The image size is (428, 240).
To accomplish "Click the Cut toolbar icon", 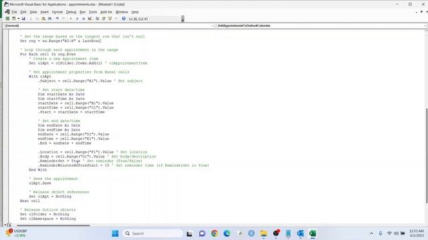I will 31,19.
